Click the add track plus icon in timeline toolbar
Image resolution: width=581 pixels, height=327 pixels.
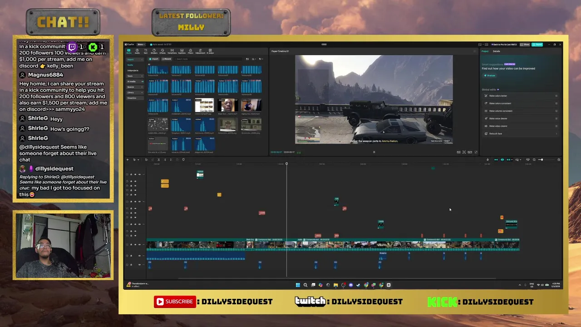[x=128, y=159]
